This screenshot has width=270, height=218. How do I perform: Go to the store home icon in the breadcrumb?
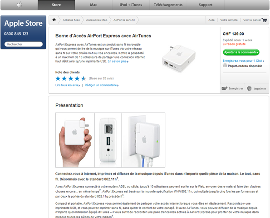pos(54,20)
